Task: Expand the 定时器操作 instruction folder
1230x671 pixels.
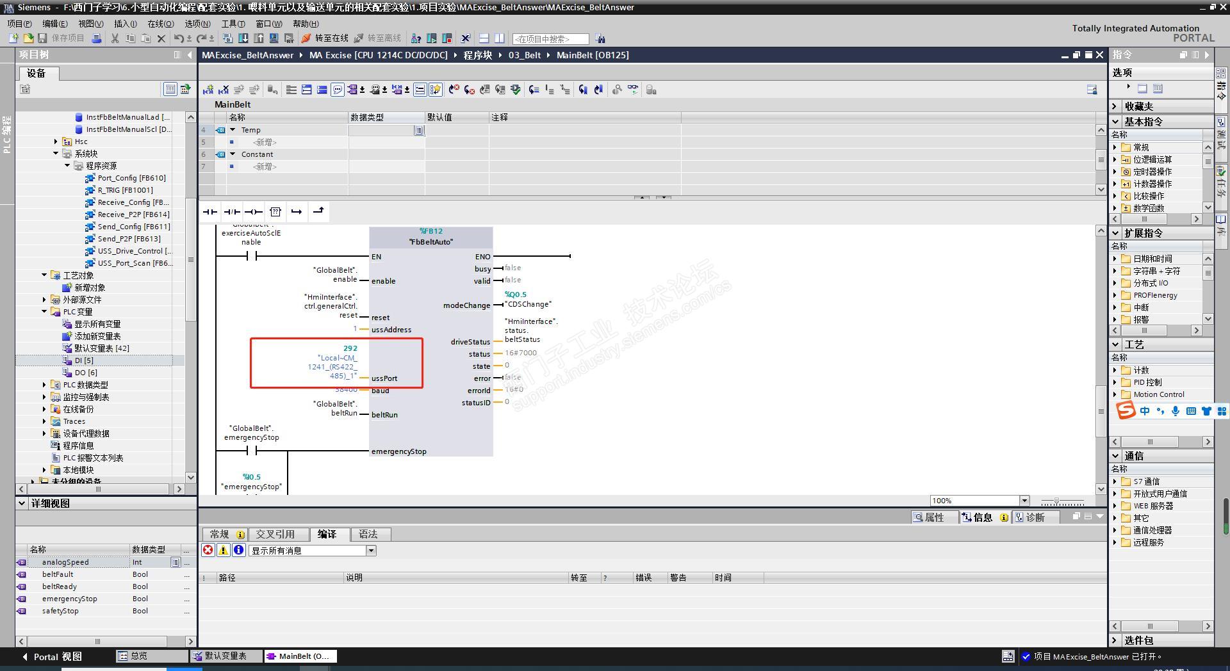Action: [1115, 172]
